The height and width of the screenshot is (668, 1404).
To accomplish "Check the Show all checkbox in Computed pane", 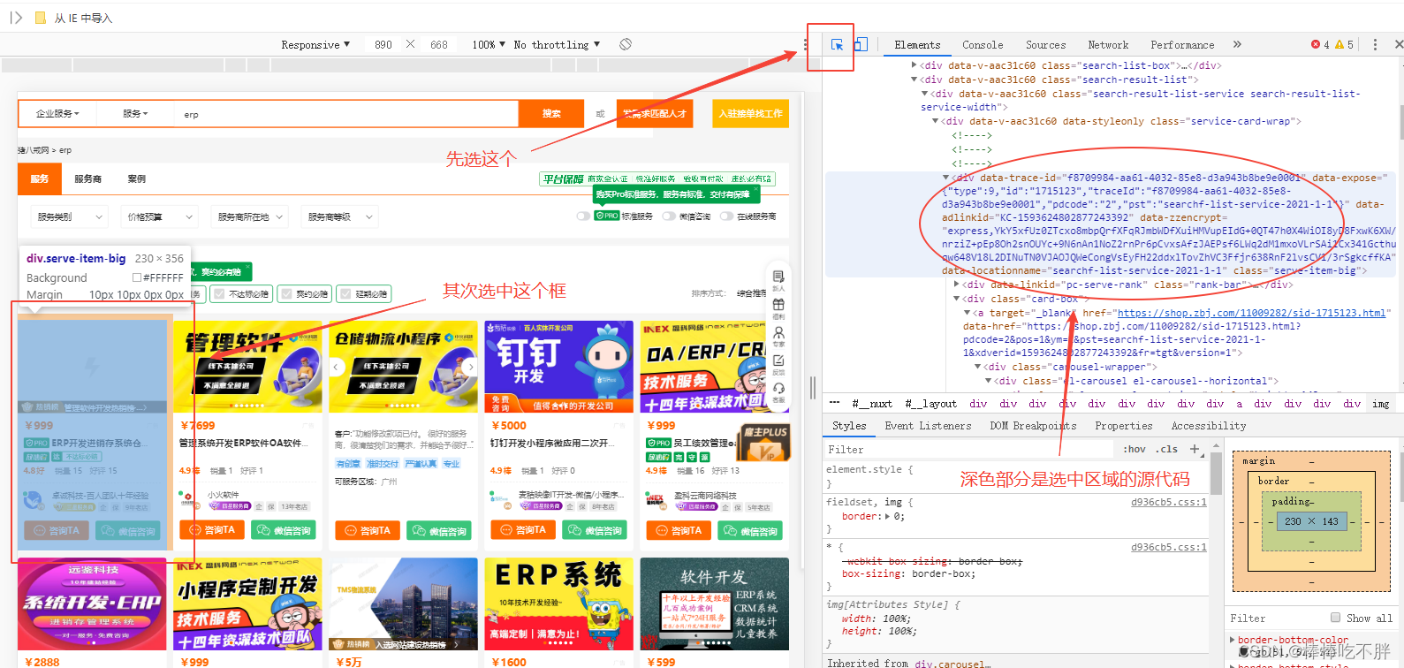I will point(1335,618).
